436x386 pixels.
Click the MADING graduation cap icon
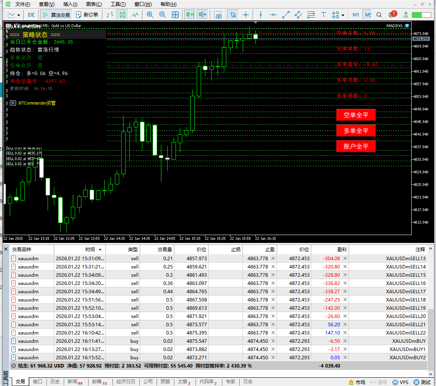coord(407,26)
